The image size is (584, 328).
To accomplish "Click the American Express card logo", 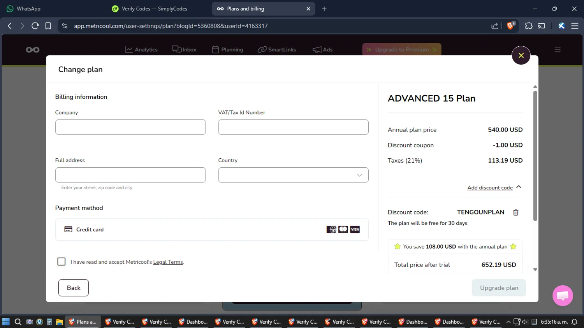I will [x=331, y=230].
